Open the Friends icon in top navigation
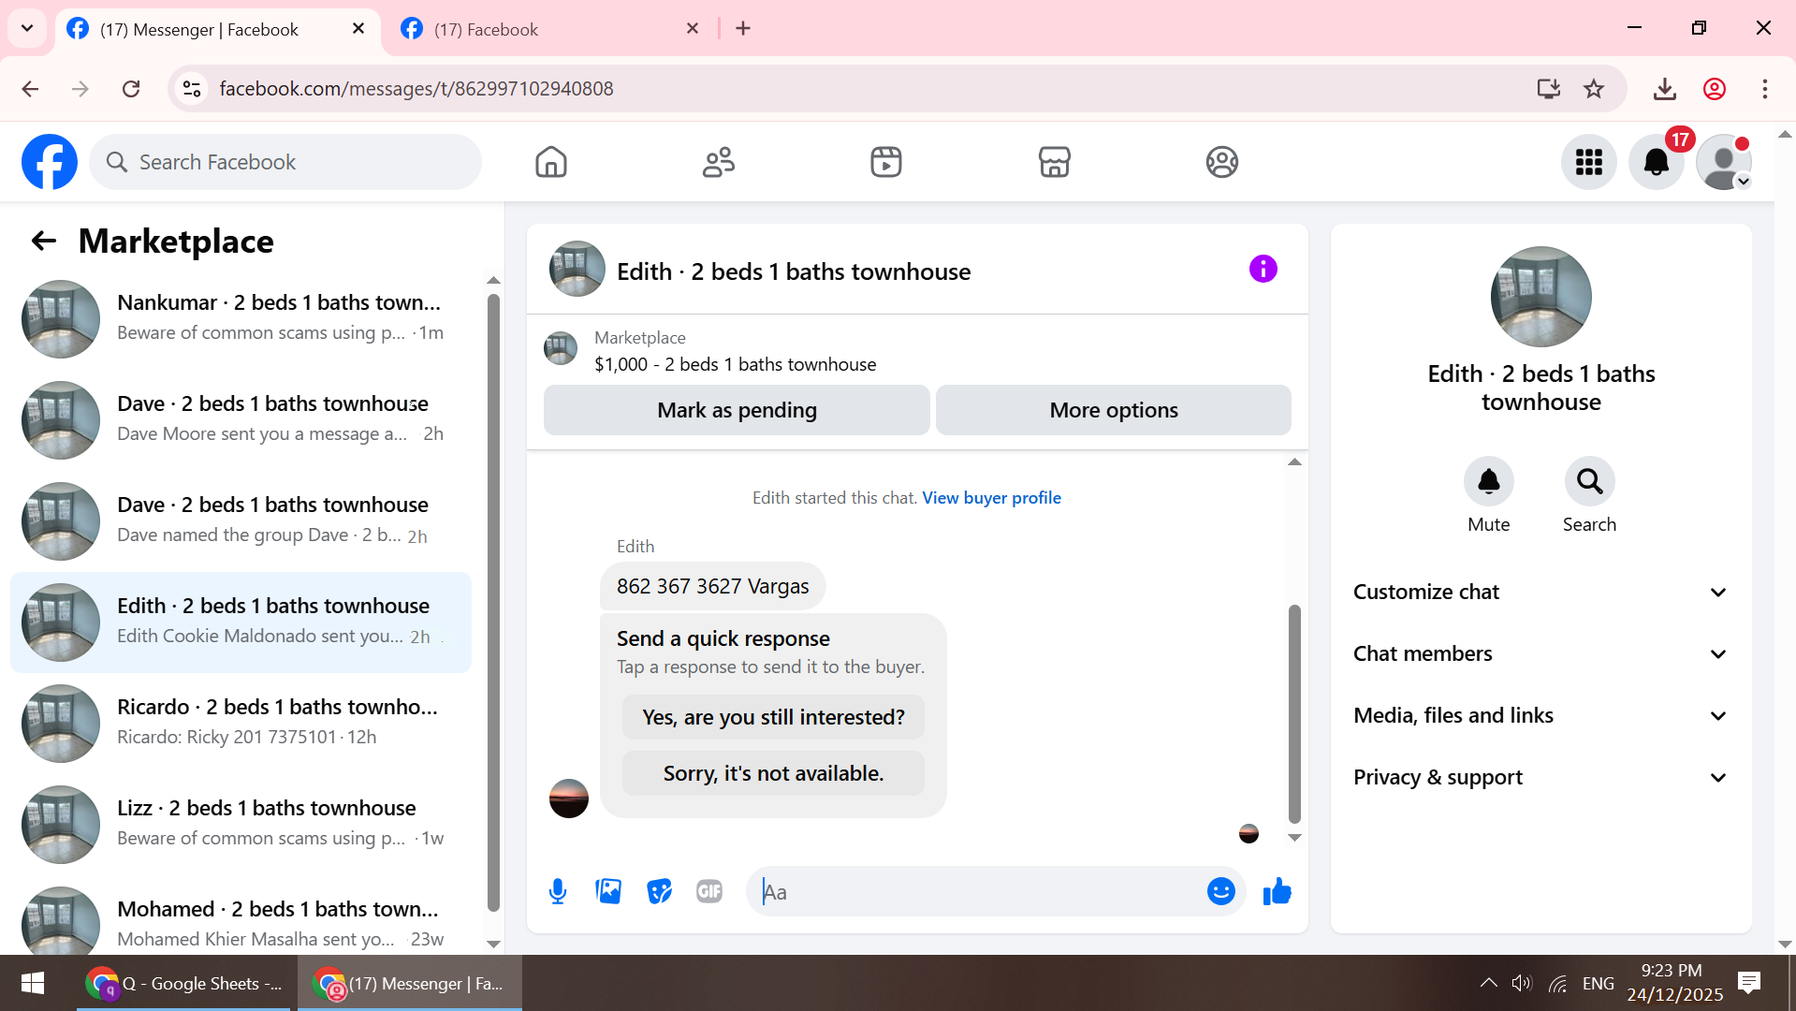This screenshot has height=1011, width=1796. [719, 162]
